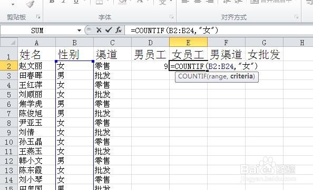Click channel cell 批发 in 陈东霞 row
This screenshot has height=190, width=313.
(112, 170)
